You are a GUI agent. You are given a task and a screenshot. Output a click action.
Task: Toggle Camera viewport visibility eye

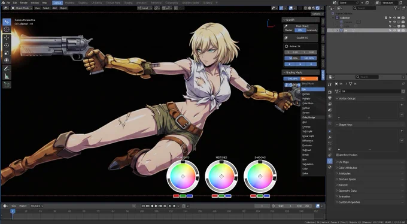tap(394, 22)
